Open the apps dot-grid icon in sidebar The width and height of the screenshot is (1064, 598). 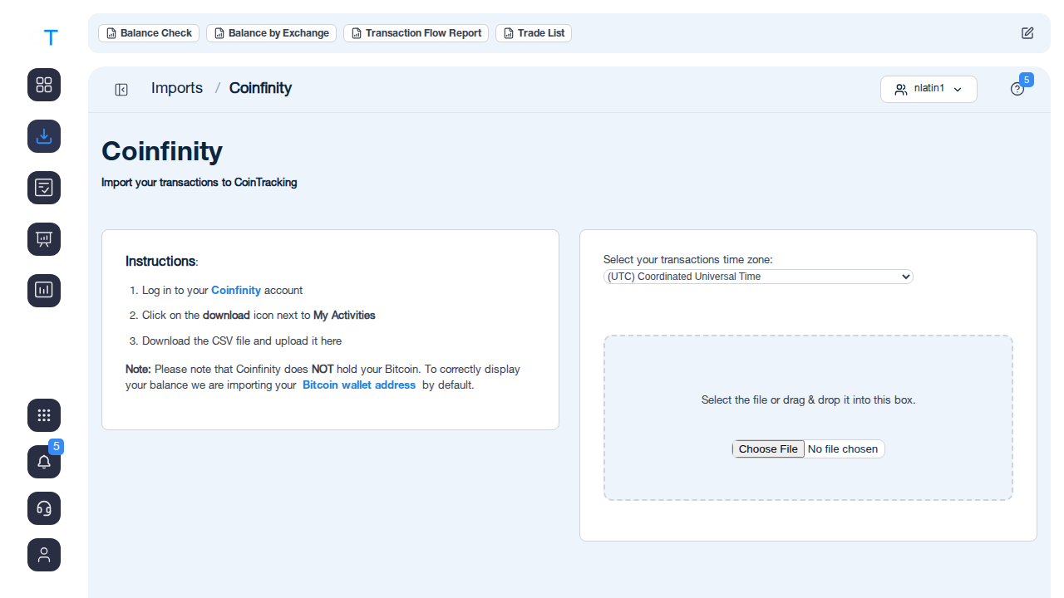pyautogui.click(x=44, y=415)
